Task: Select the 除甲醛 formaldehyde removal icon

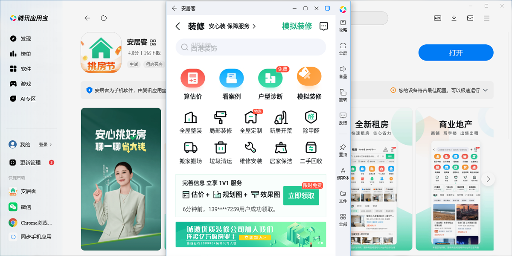Action: coord(311,116)
